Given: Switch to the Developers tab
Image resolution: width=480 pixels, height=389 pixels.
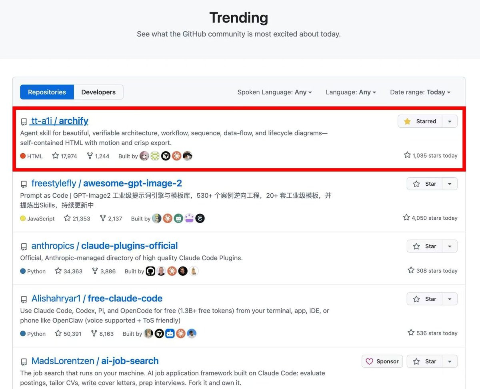Looking at the screenshot, I should point(98,92).
